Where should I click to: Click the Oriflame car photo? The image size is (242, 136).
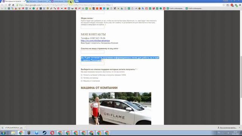pyautogui.click(x=120, y=108)
